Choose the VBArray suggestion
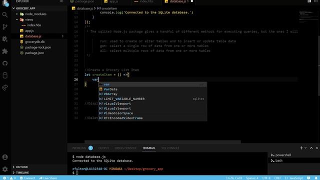320x180 pixels. point(152,94)
